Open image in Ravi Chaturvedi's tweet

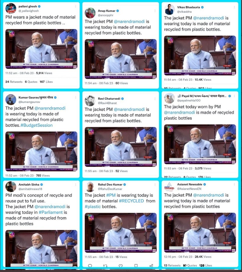(121, 147)
